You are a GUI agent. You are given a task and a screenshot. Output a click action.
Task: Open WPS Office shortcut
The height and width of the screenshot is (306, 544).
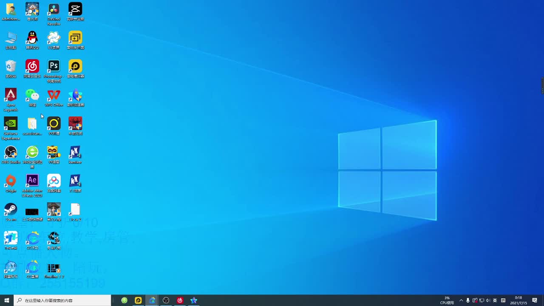tap(54, 97)
